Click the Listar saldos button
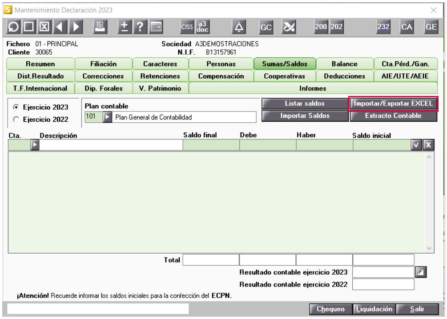447x319 pixels. click(x=305, y=104)
